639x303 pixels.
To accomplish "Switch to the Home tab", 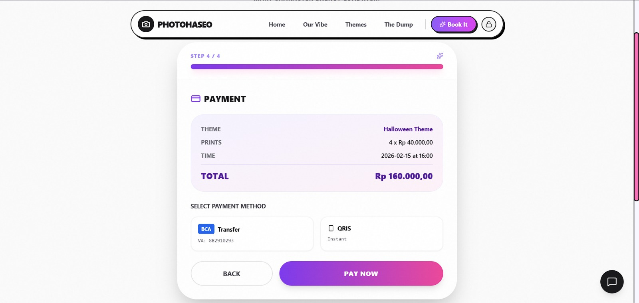I will (x=277, y=24).
